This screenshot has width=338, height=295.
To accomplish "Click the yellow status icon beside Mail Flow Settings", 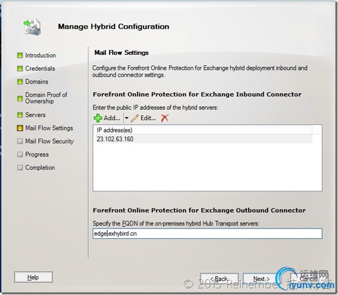I will tap(20, 128).
